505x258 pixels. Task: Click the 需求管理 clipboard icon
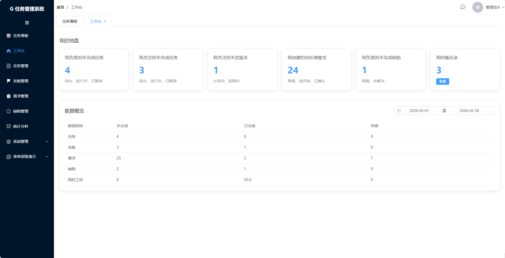9,96
